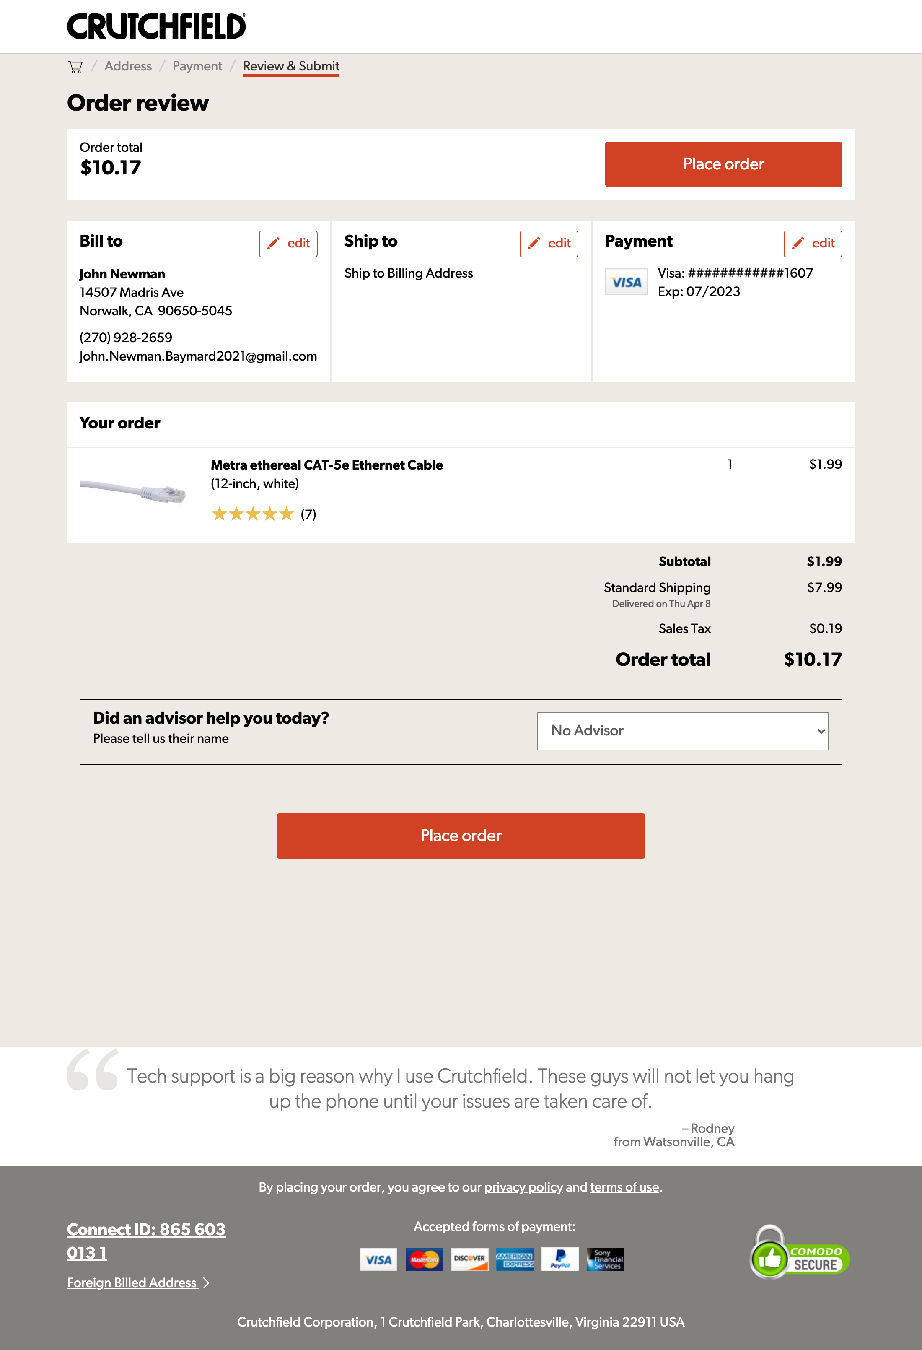Select the Payment breadcrumb step
The height and width of the screenshot is (1350, 922).
coord(197,66)
